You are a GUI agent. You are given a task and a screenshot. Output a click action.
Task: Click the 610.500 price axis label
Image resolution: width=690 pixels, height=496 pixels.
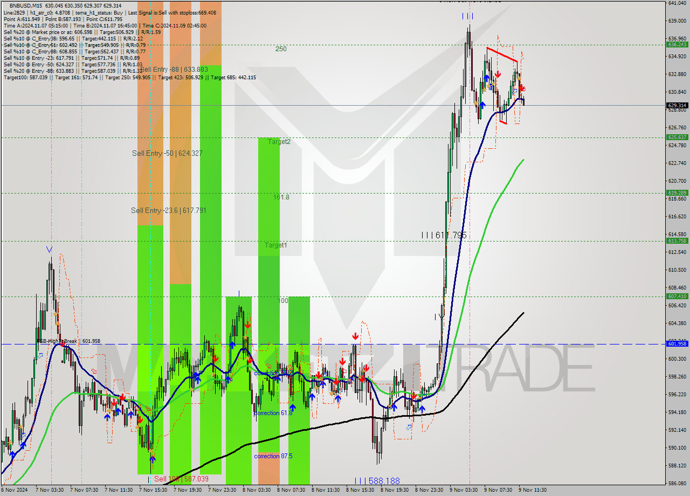(x=677, y=270)
